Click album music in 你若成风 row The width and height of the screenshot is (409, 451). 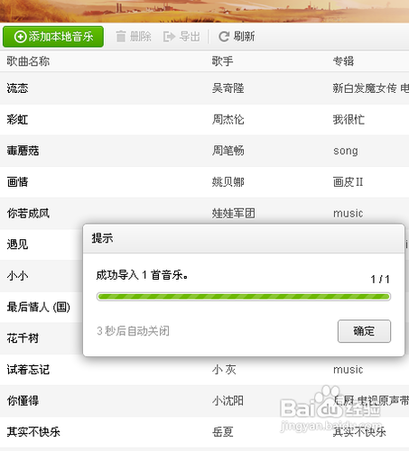pyautogui.click(x=348, y=213)
